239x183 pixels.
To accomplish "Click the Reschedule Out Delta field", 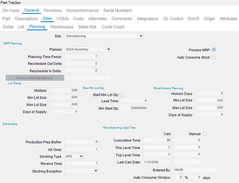I will tap(81, 64).
